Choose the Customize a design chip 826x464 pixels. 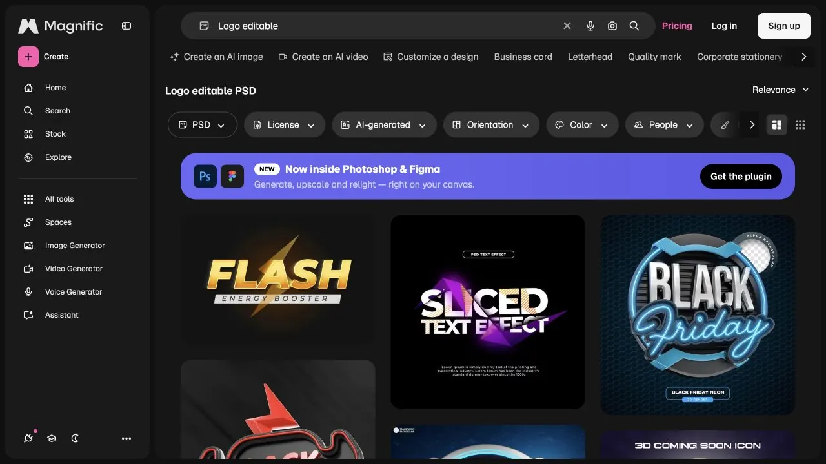pos(431,57)
